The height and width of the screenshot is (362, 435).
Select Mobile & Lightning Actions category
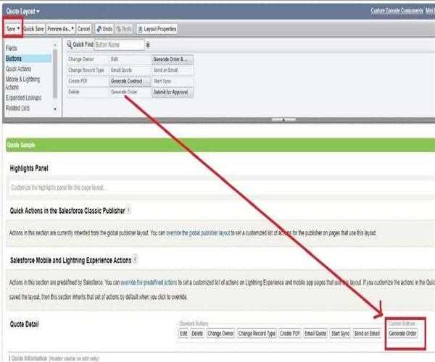click(x=22, y=83)
